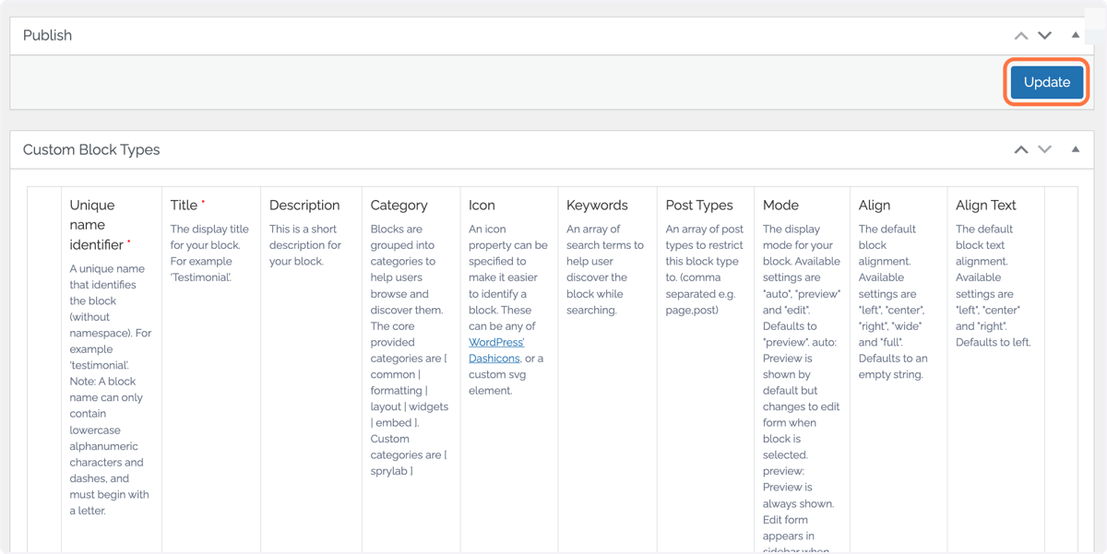Click 'Blocks are grouped into categories' text
The height and width of the screenshot is (554, 1107).
pos(410,350)
